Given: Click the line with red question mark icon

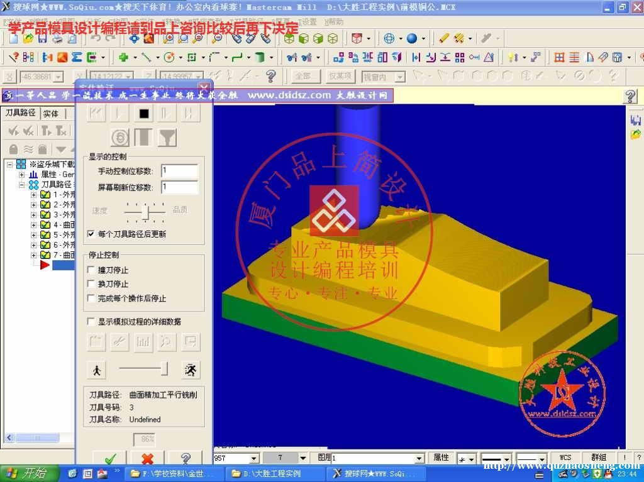Looking at the screenshot, I should pyautogui.click(x=14, y=57).
